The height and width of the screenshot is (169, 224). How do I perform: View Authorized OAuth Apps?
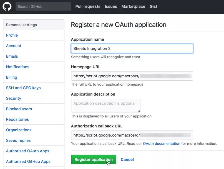27,151
